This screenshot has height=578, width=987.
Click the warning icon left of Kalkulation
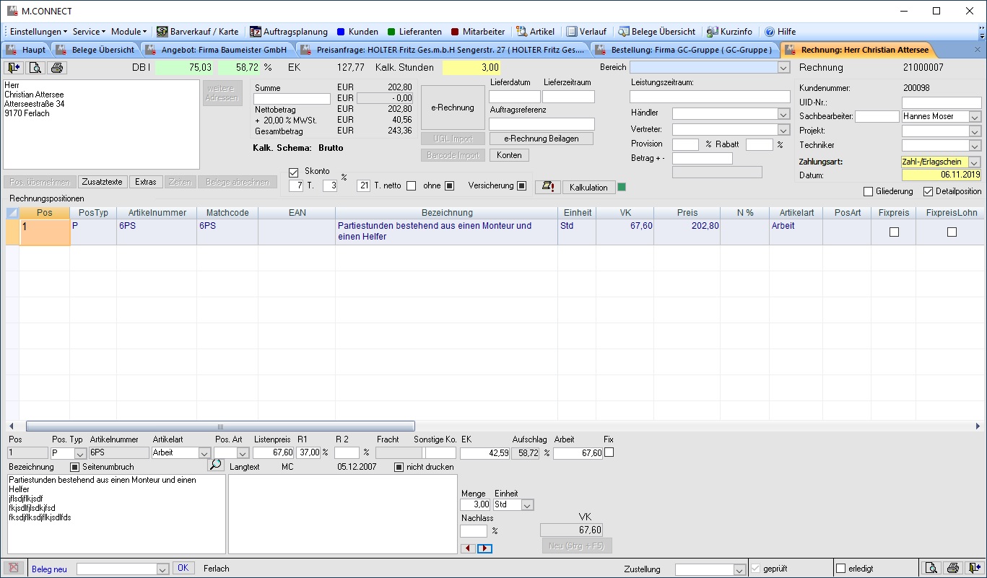pyautogui.click(x=547, y=187)
